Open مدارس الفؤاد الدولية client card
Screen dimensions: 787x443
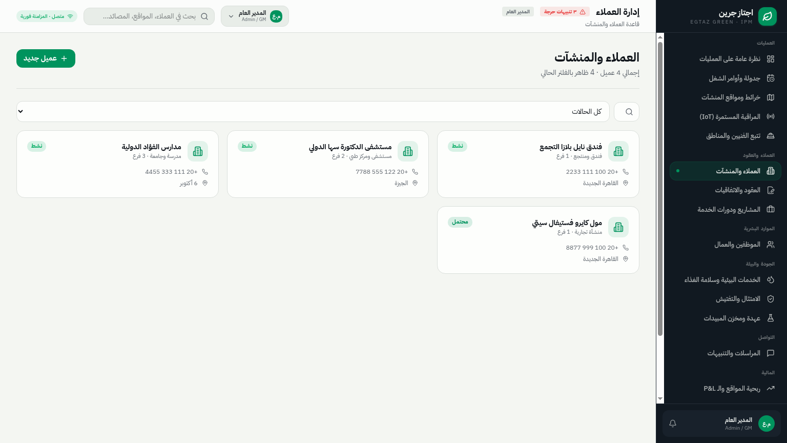tap(117, 164)
